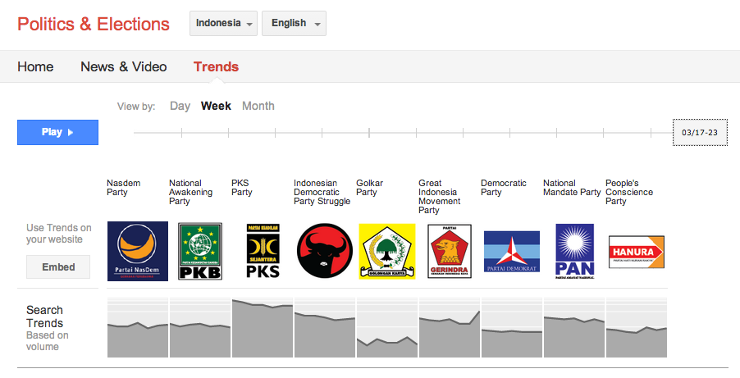Click the PKS Party name label

[242, 187]
